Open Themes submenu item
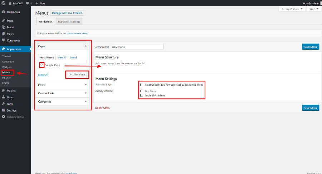The image size is (322, 174). (6, 56)
